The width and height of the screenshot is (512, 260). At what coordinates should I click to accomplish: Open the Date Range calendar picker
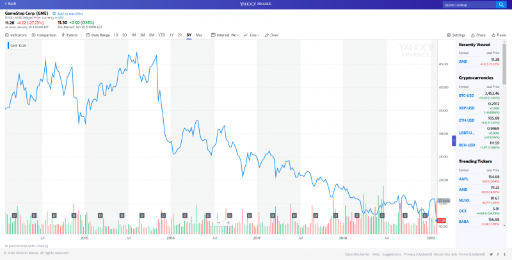point(98,35)
